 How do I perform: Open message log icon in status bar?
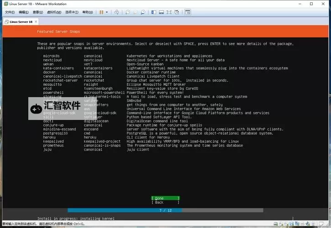click(321, 224)
